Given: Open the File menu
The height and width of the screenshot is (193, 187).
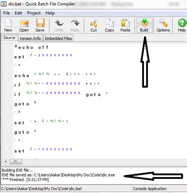Looking at the screenshot, I should 6,13.
